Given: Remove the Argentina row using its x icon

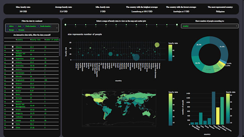Looking at the screenshot, I should (5, 59).
